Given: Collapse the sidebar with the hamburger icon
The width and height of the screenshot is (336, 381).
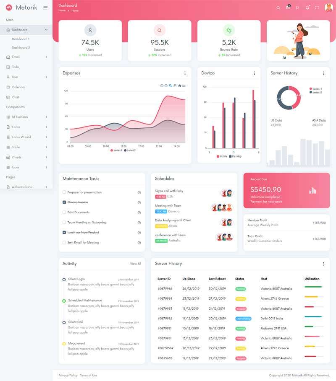Looking at the screenshot, I should 45,8.
